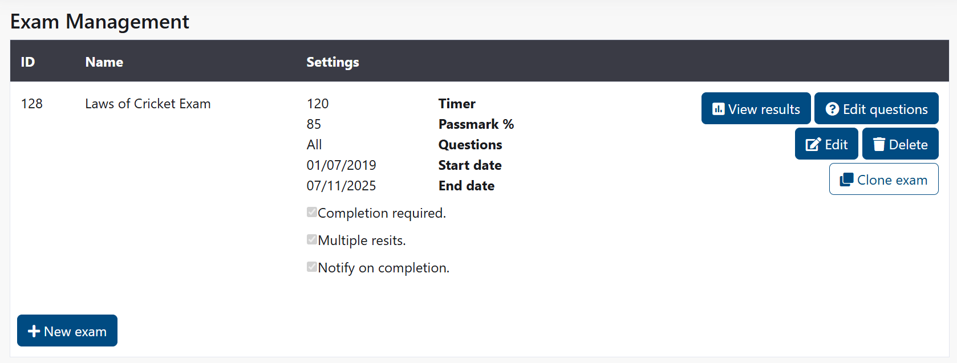Viewport: 957px width, 363px height.
Task: Click the ID column header
Action: [x=27, y=62]
